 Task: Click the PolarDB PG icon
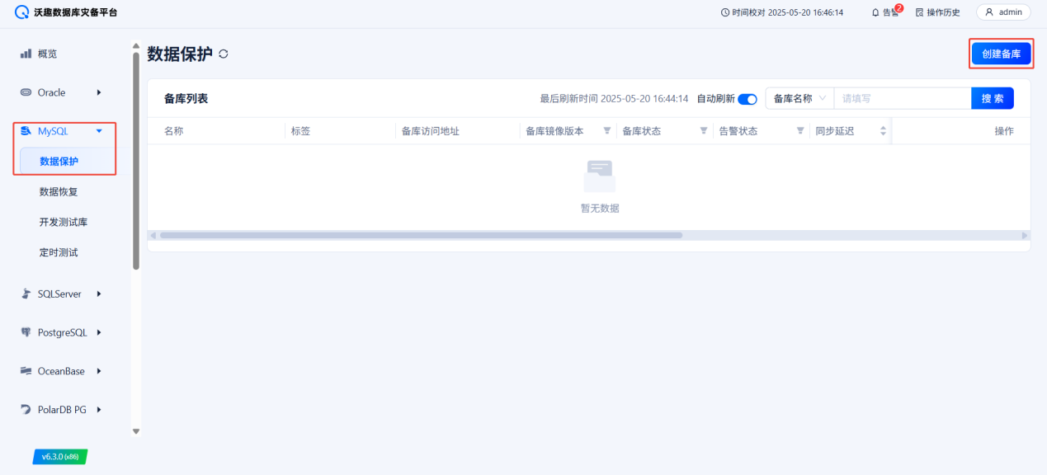[26, 410]
